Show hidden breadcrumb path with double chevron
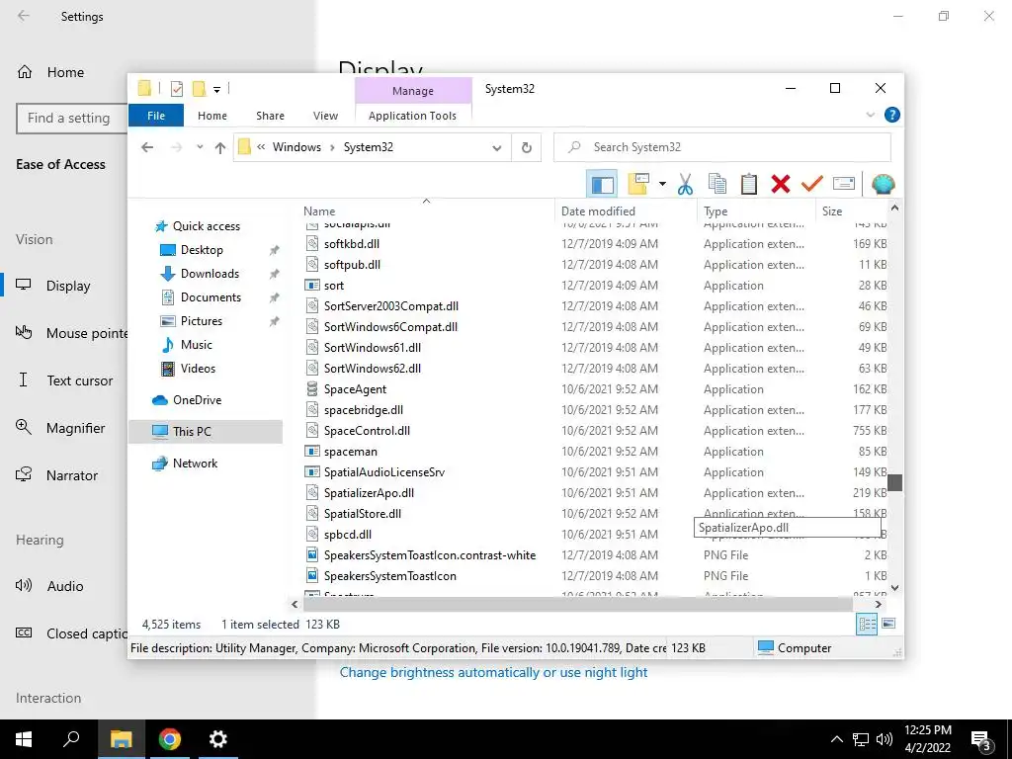This screenshot has width=1012, height=759. pyautogui.click(x=261, y=147)
